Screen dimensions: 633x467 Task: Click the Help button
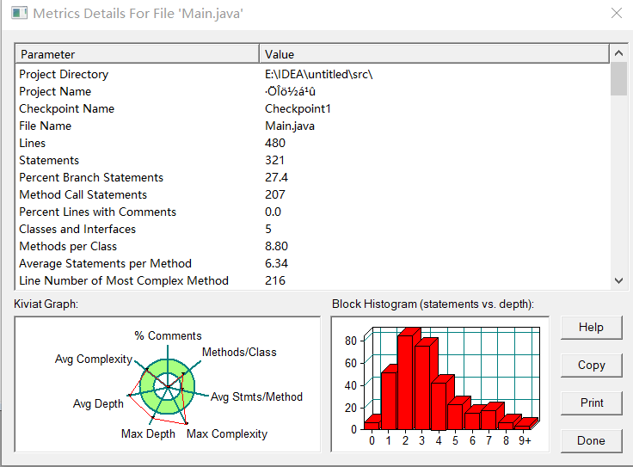(x=592, y=328)
